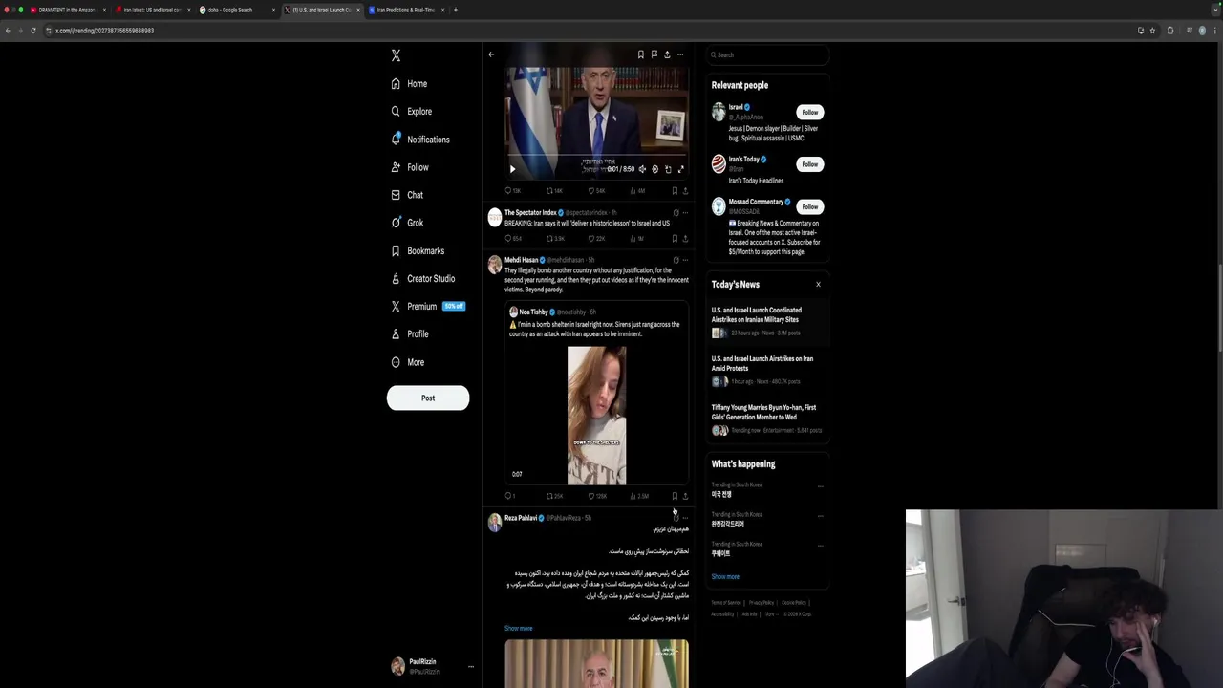
Task: Go to Home in the sidebar
Action: [x=409, y=84]
